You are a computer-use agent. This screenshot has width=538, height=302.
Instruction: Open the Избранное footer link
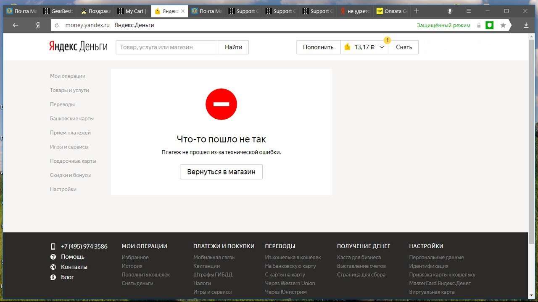(x=135, y=257)
